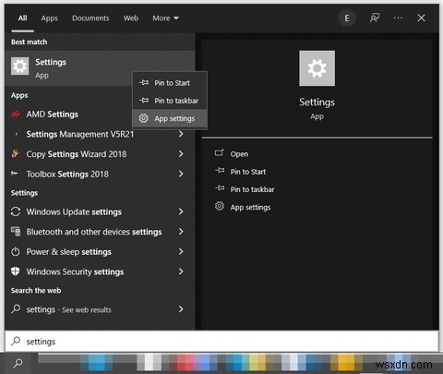Click the taskbar search magnifier button
The width and height of the screenshot is (443, 374).
pyautogui.click(x=18, y=363)
